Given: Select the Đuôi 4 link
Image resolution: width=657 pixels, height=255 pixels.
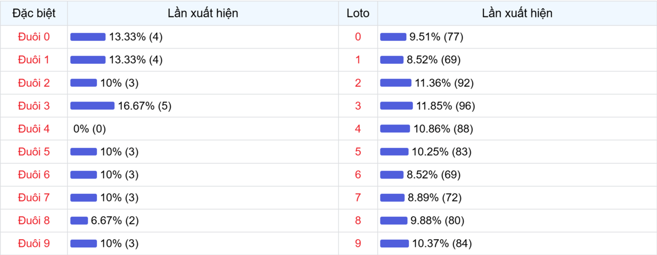Looking at the screenshot, I should tap(33, 129).
